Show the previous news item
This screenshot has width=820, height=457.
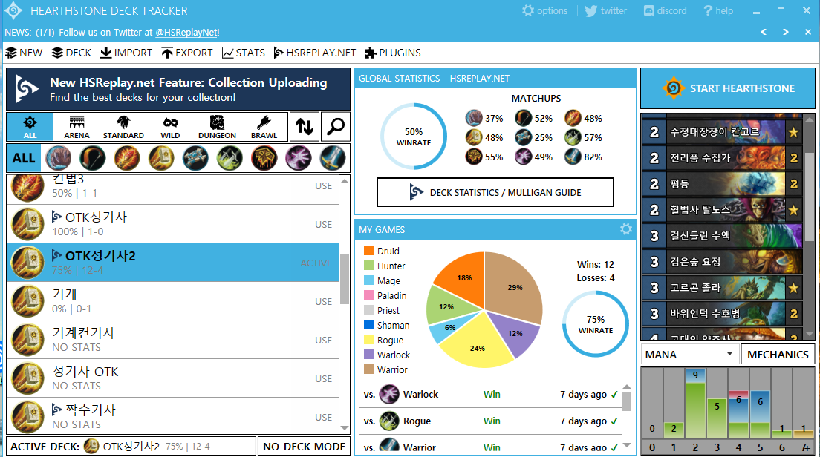pos(764,32)
